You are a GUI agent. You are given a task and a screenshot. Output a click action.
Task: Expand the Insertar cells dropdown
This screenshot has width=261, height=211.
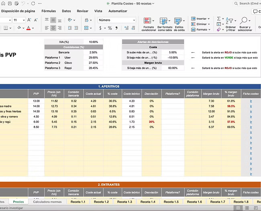click(x=209, y=18)
